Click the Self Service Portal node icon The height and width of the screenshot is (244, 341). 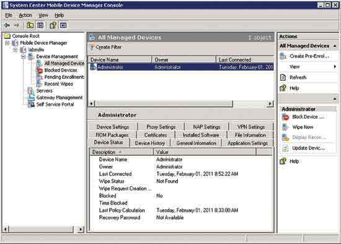31,104
